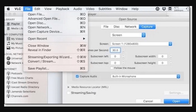The image size is (196, 112).
Task: Click the Frames per Second field
Action: 115,50
